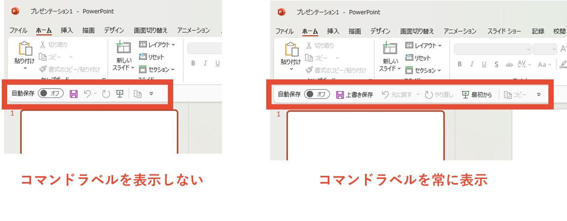Open 元に戻す history arrow in right screenshot
The width and height of the screenshot is (567, 221).
tap(418, 95)
